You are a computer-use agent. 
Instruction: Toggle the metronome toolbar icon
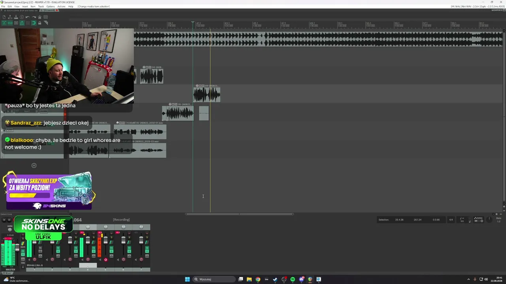pyautogui.click(x=40, y=17)
